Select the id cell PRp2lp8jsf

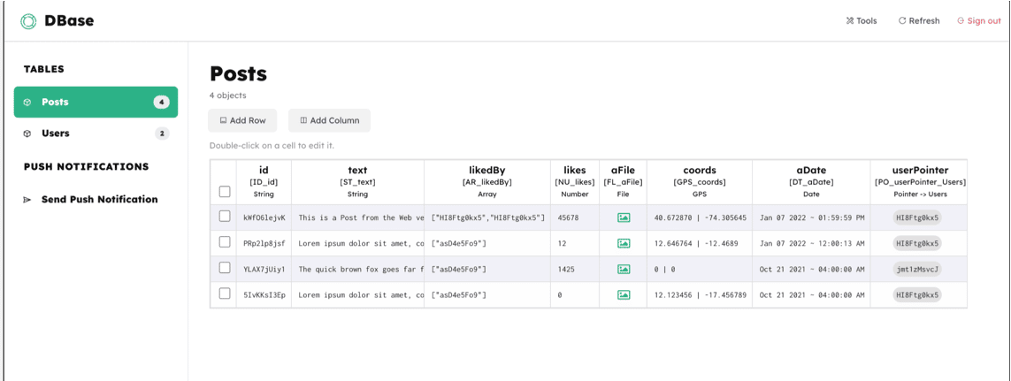click(264, 244)
